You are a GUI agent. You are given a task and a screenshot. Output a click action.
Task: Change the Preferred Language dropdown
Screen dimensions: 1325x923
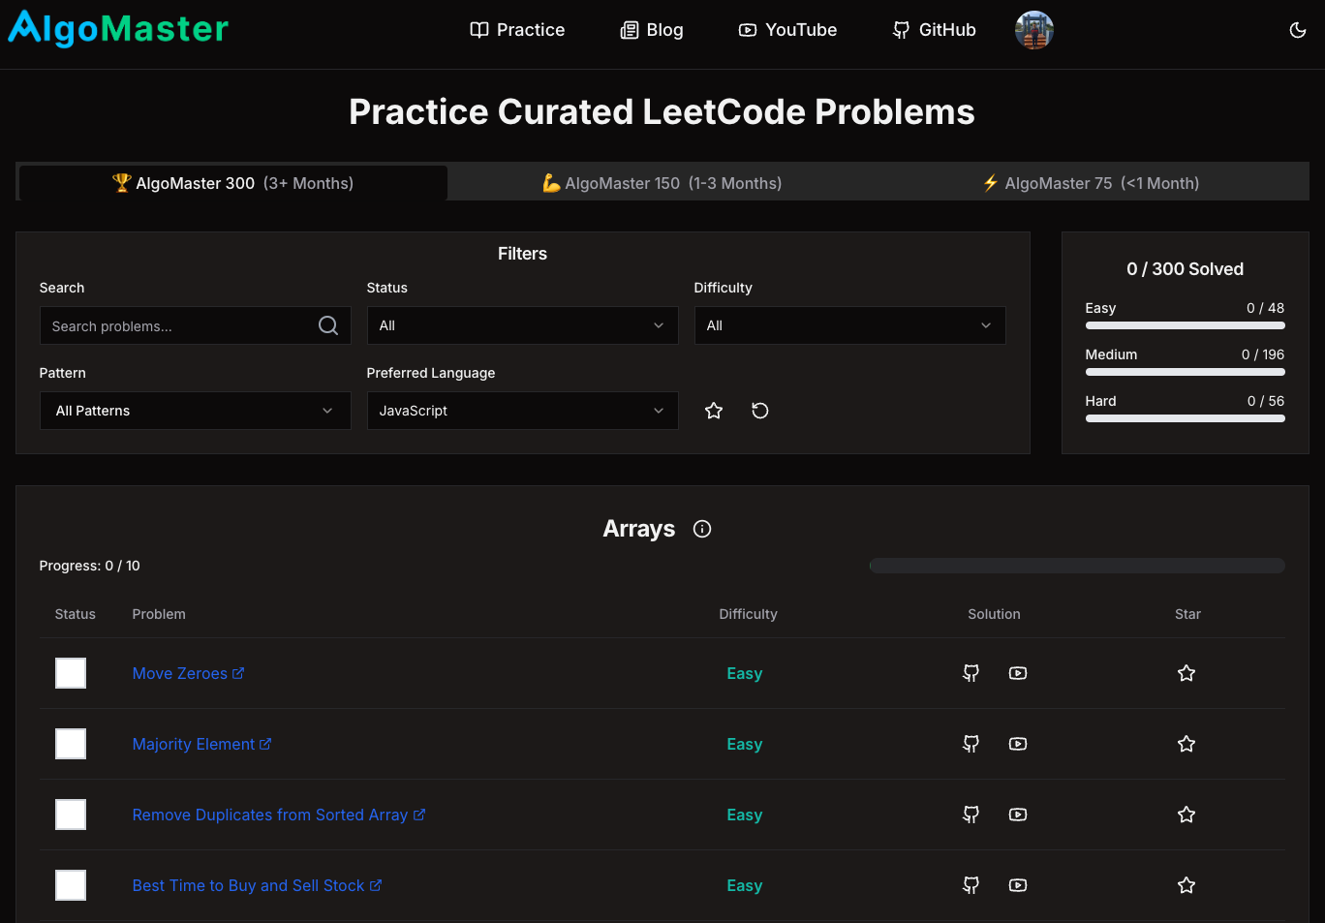coord(522,411)
